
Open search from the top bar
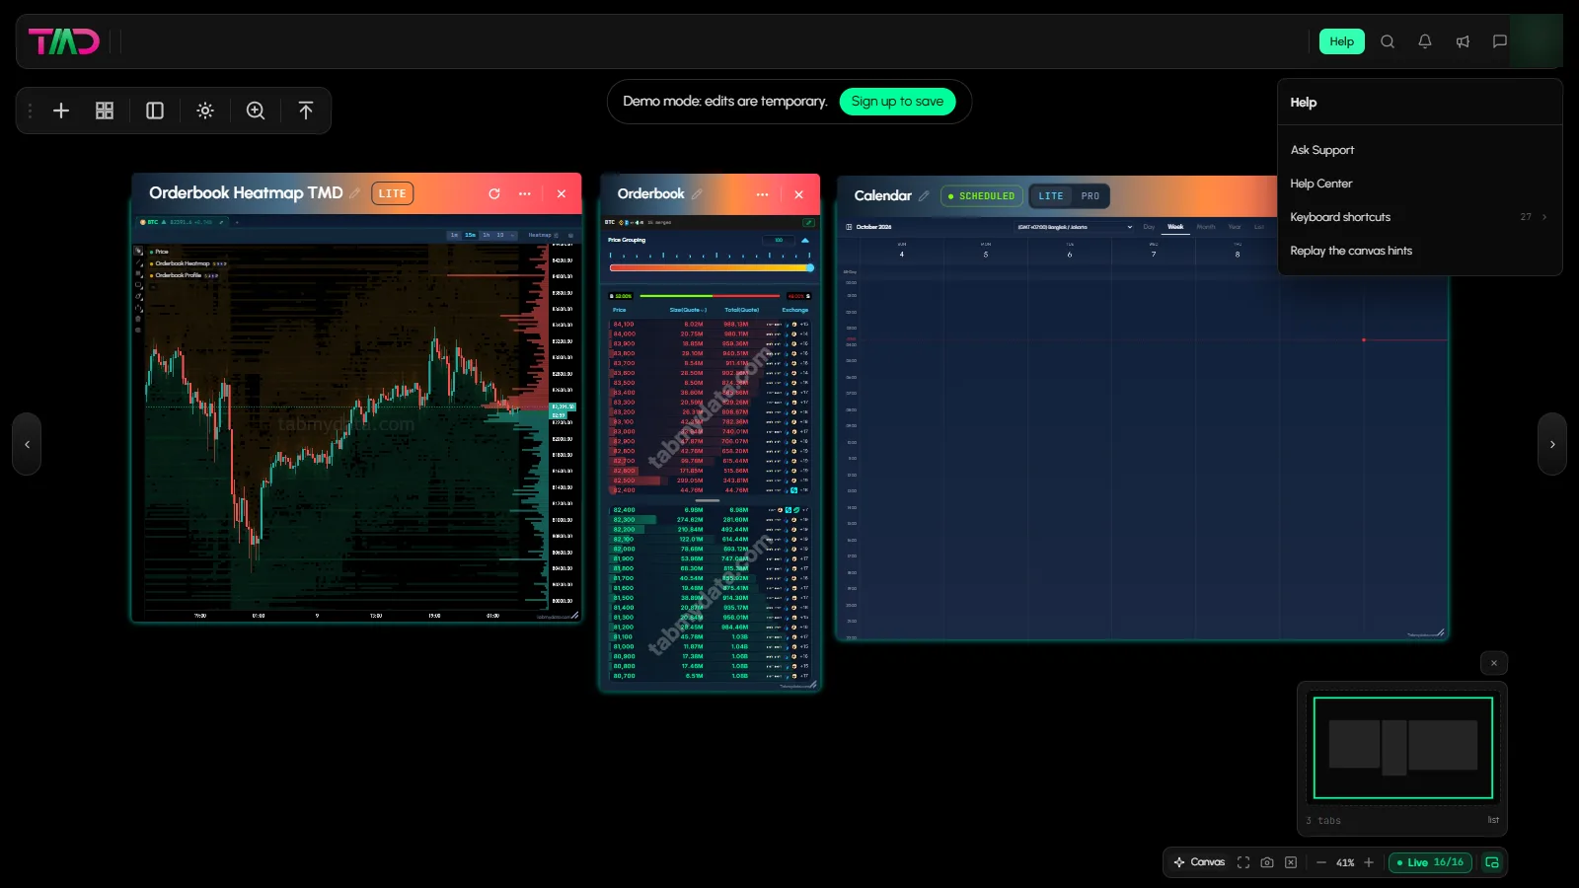pos(1388,41)
